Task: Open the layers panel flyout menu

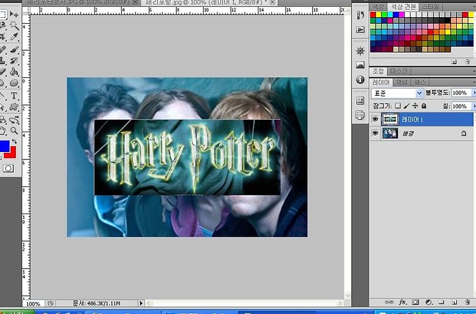Action: pyautogui.click(x=474, y=82)
